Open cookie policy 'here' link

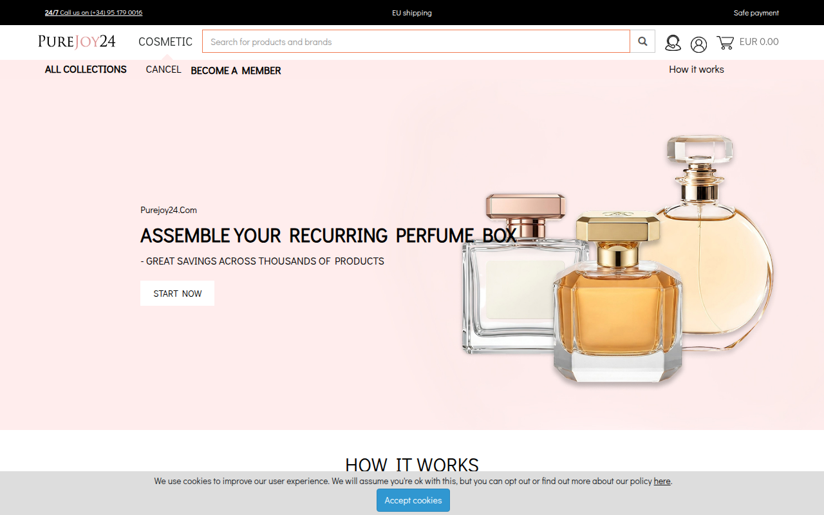pyautogui.click(x=662, y=481)
